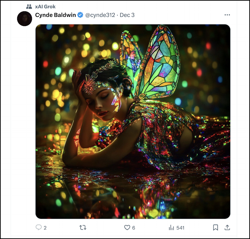Click the like count of 6
The height and width of the screenshot is (239, 250).
tap(134, 228)
